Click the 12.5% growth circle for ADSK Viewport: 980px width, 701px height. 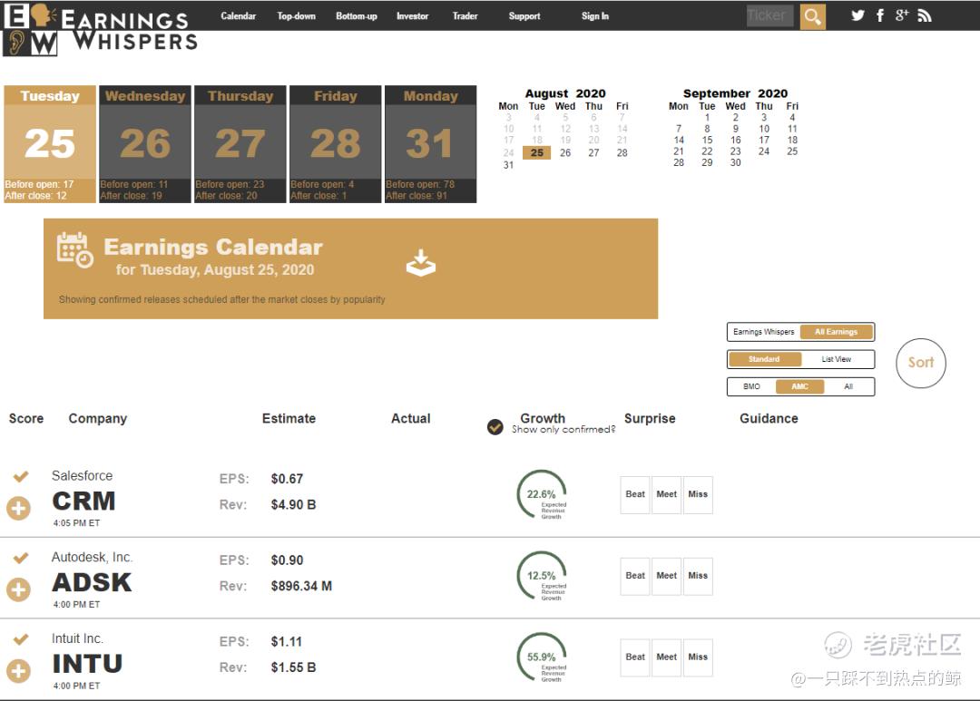(542, 576)
